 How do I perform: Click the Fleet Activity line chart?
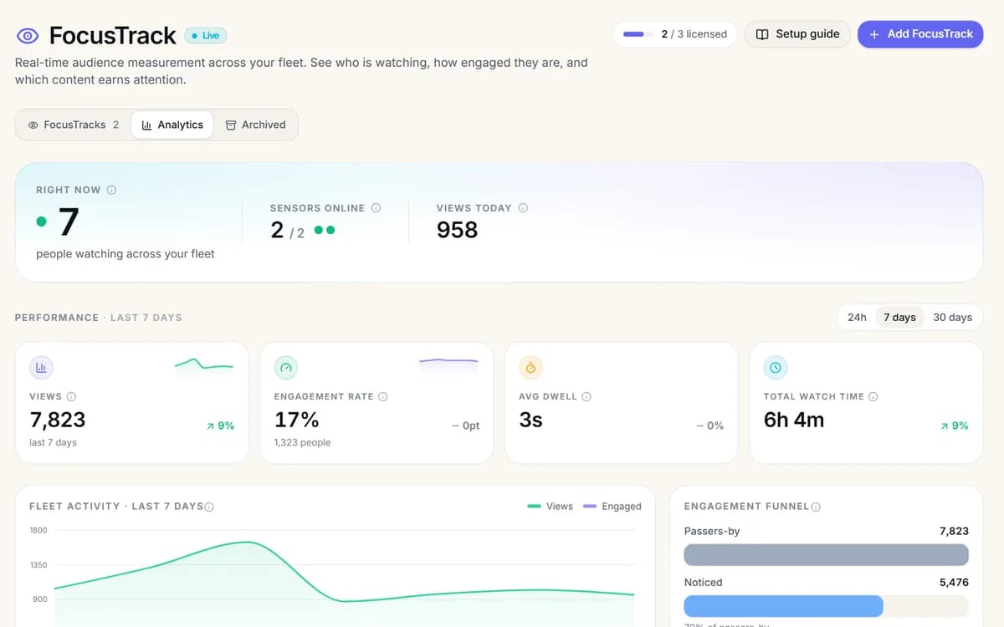coord(344,577)
